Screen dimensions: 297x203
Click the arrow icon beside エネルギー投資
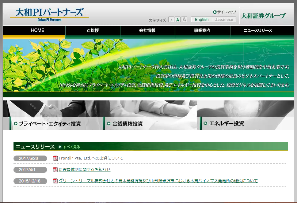(205, 123)
